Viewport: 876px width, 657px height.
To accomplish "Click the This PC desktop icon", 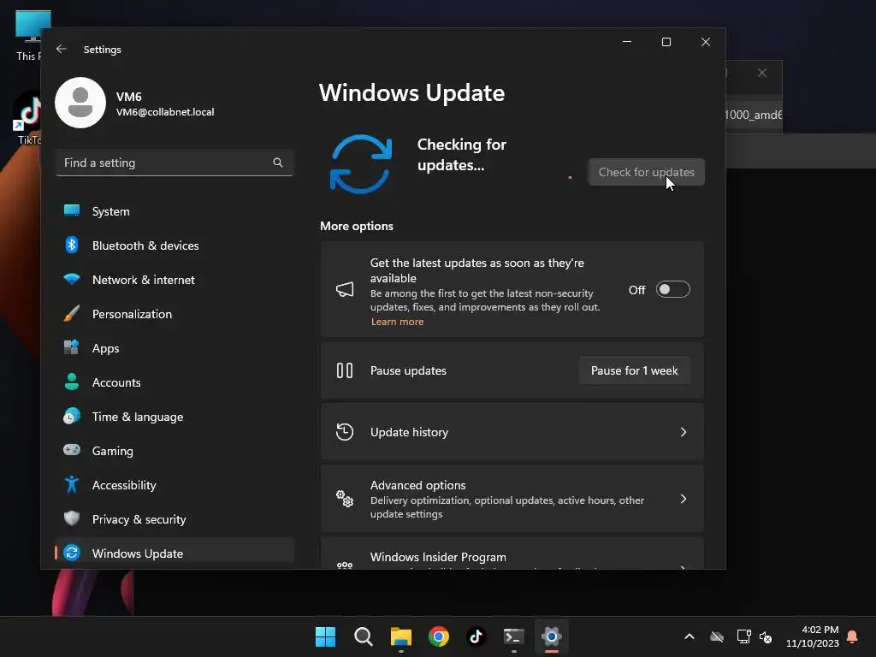I will click(33, 27).
